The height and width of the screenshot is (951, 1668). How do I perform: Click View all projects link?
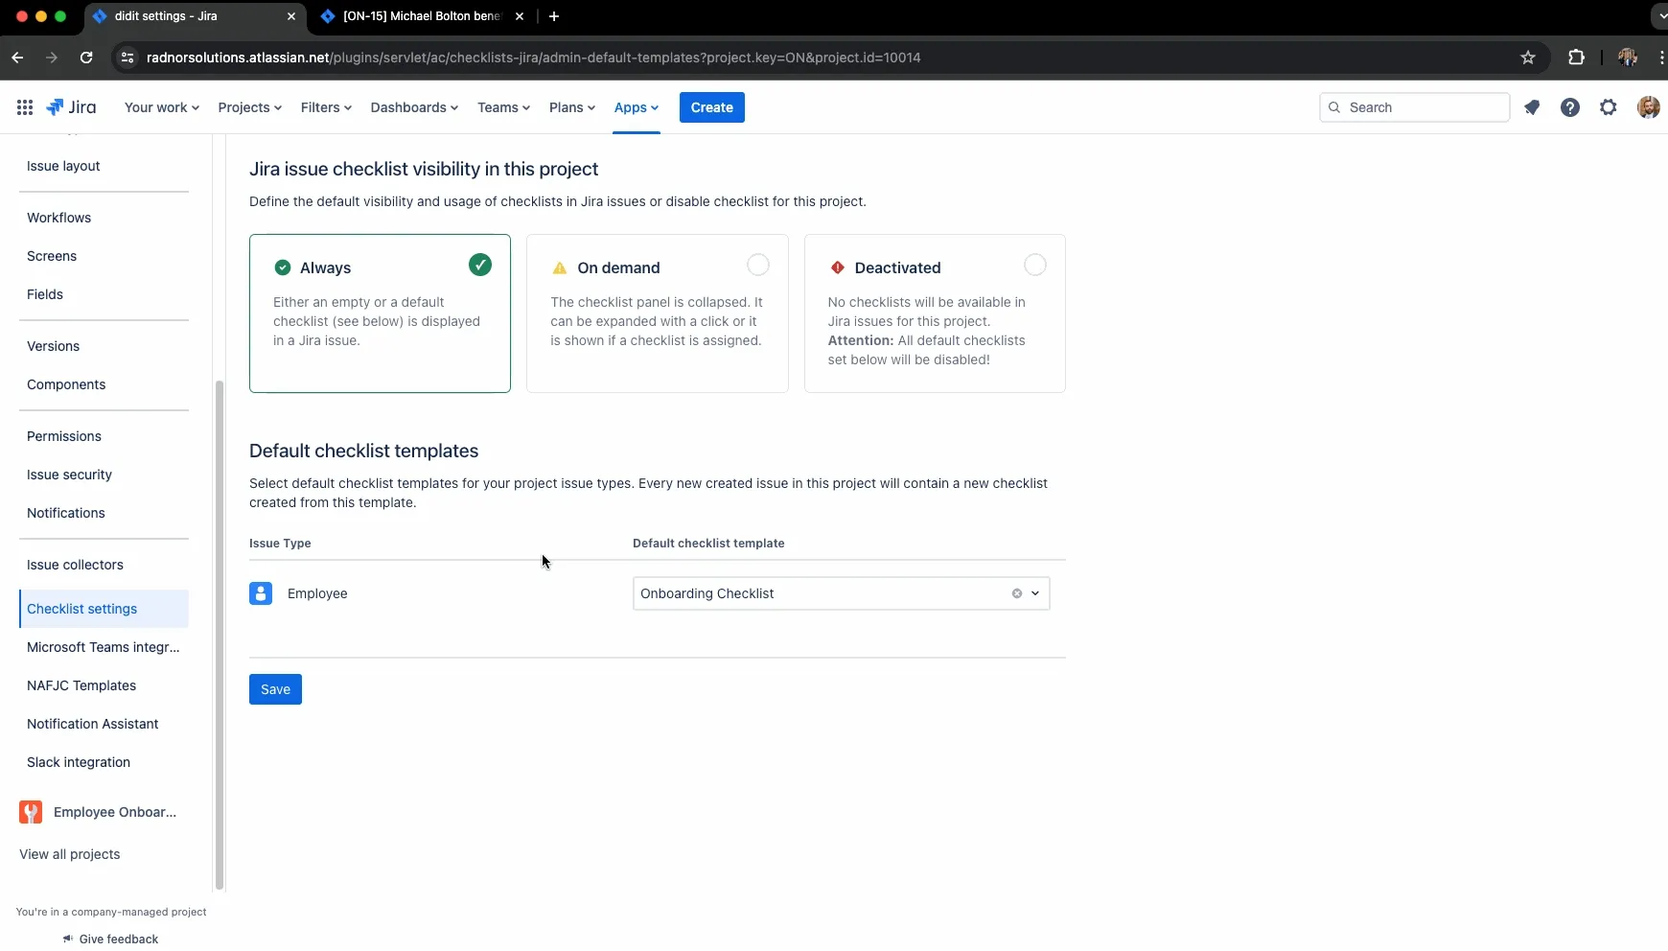click(70, 854)
